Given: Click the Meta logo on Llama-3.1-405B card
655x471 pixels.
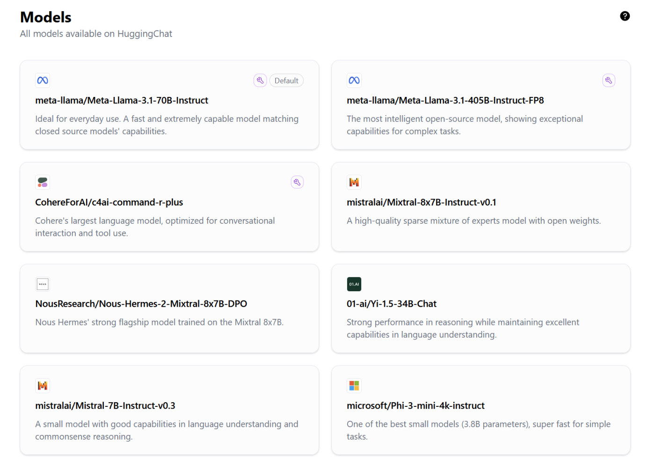Looking at the screenshot, I should coord(354,81).
